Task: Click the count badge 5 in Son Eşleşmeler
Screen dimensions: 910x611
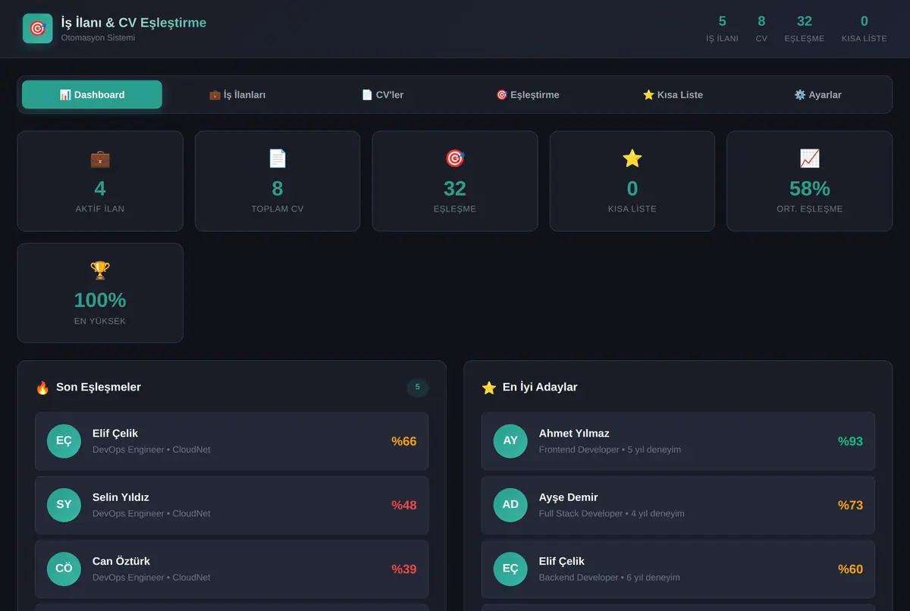Action: point(418,387)
